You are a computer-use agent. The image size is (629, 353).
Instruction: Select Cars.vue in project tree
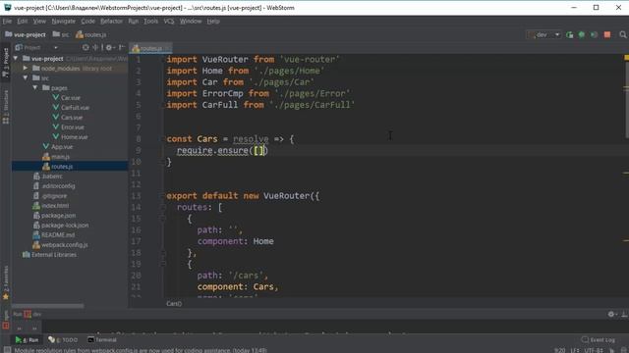point(68,118)
